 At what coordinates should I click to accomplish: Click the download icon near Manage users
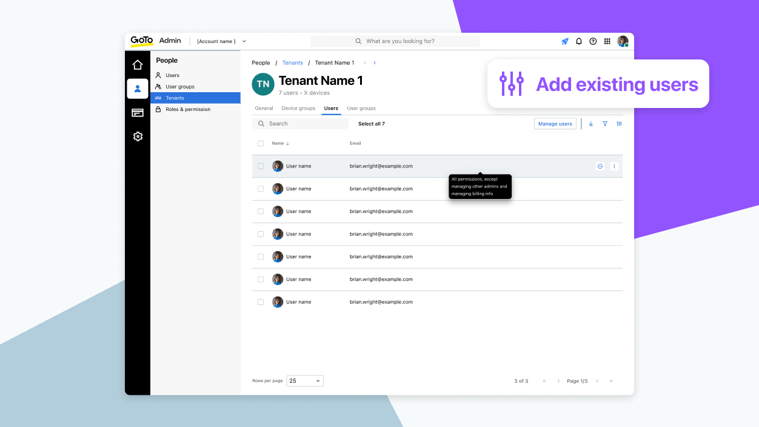point(590,123)
